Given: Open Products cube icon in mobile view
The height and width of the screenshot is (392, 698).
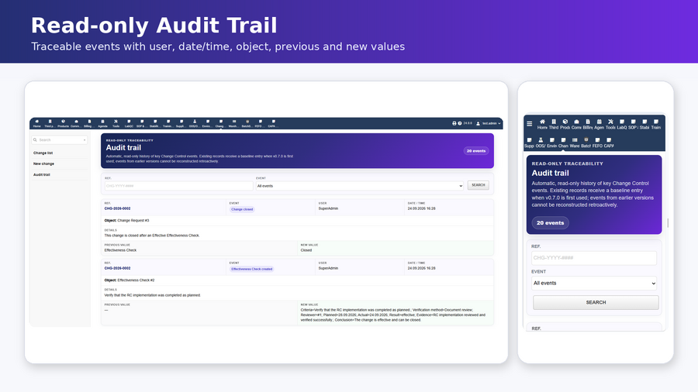Looking at the screenshot, I should (565, 124).
